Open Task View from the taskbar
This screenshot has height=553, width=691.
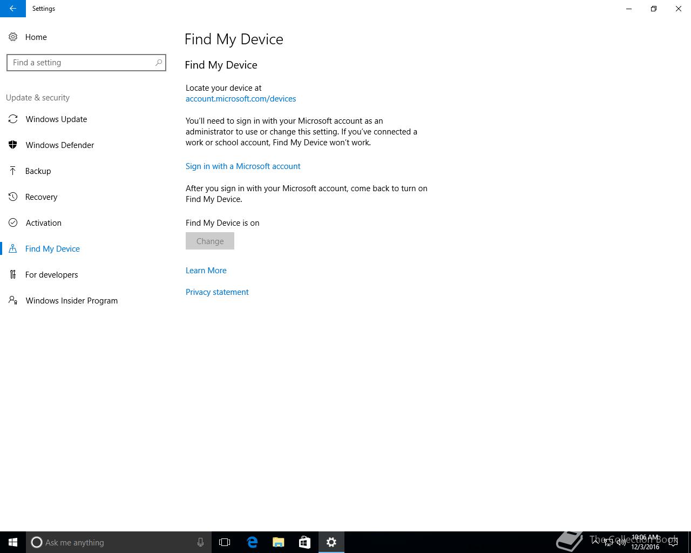pos(225,542)
